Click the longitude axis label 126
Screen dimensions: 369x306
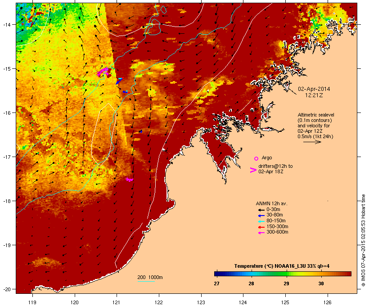pyautogui.click(x=327, y=302)
